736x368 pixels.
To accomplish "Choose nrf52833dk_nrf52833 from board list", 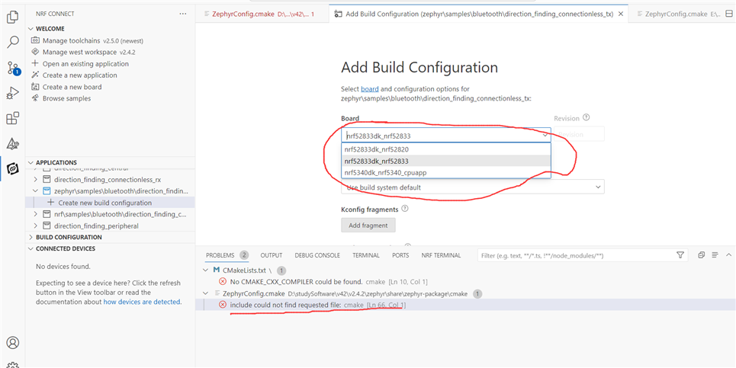I will click(446, 161).
